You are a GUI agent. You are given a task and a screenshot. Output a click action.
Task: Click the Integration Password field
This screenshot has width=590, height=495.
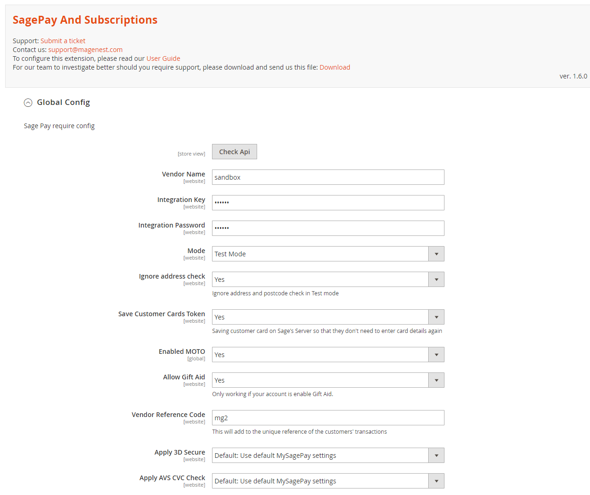tap(328, 228)
